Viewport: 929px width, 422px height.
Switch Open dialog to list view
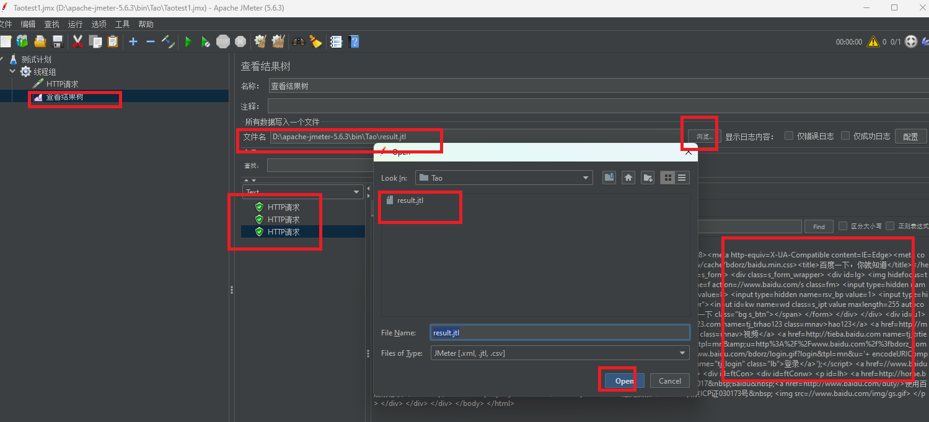tap(682, 178)
